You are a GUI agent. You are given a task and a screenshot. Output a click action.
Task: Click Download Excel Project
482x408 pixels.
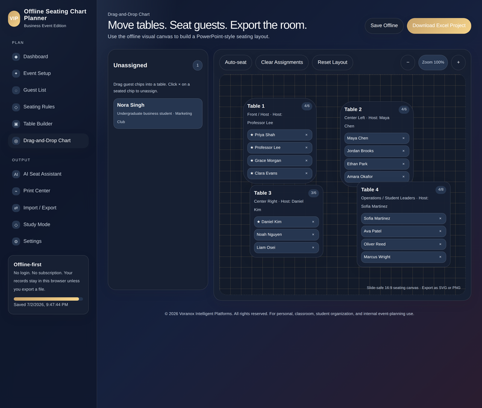(x=439, y=26)
